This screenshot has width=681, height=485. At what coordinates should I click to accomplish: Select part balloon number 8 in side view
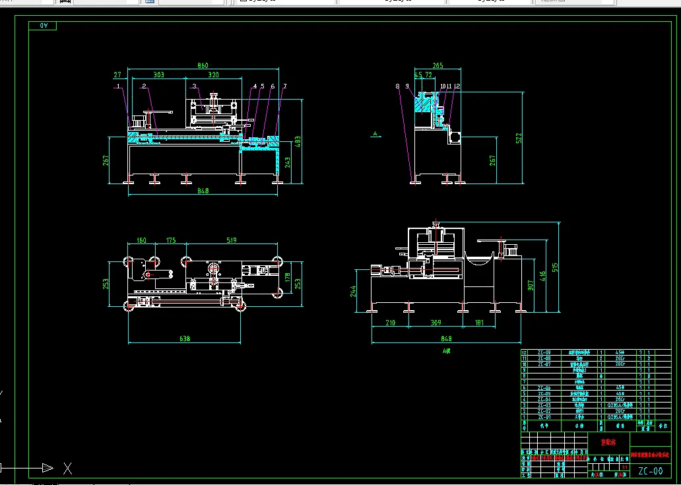397,86
